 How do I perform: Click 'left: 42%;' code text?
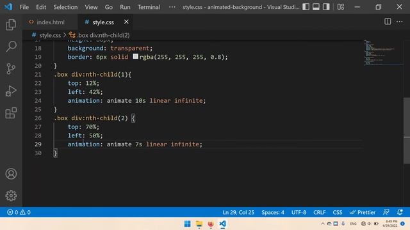[85, 92]
